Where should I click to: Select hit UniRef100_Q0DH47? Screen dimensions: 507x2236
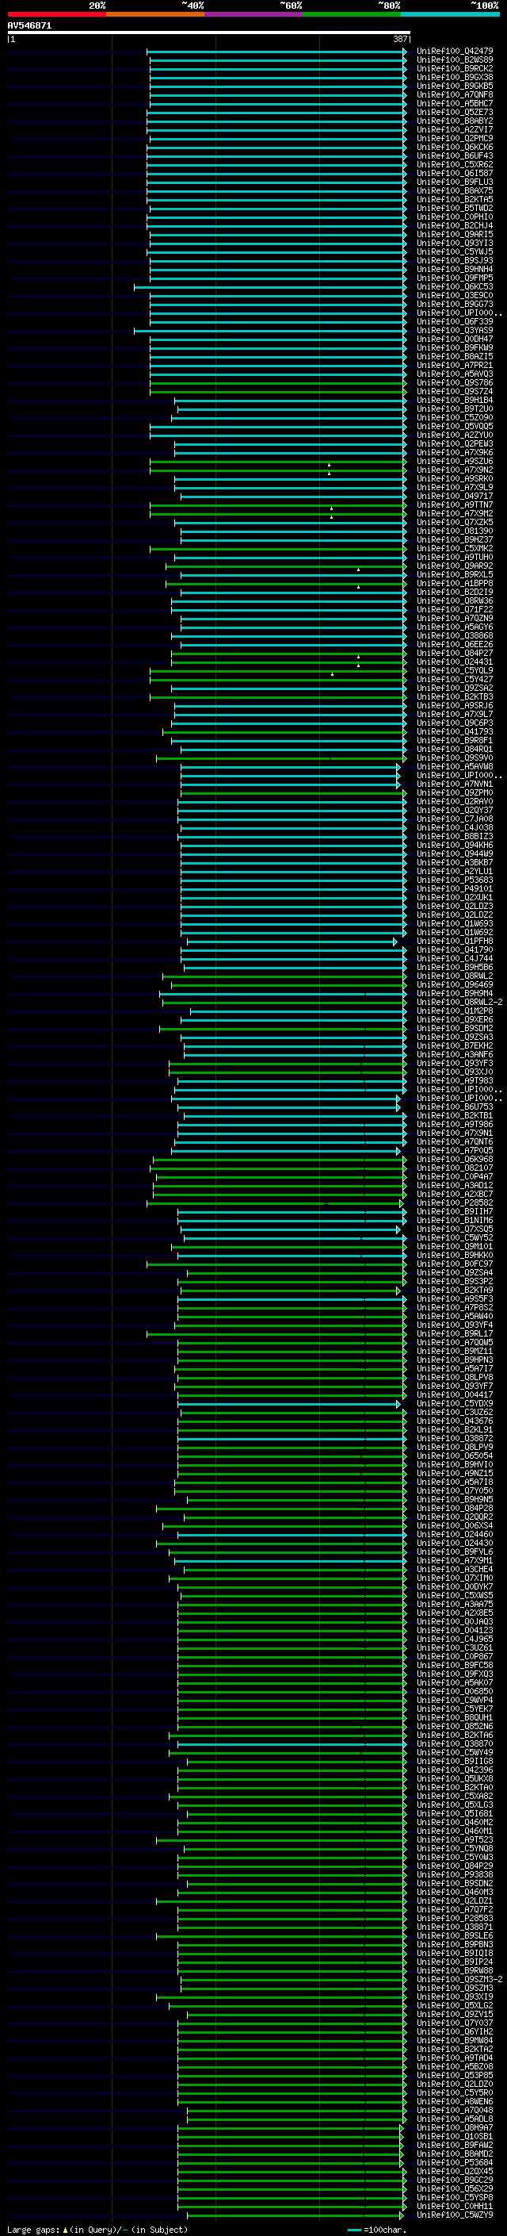pos(455,339)
